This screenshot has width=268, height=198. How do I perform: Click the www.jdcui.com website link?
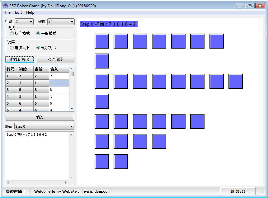(97, 191)
